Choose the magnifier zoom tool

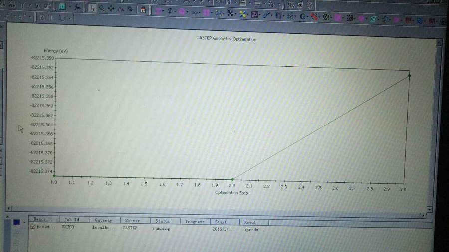click(102, 8)
